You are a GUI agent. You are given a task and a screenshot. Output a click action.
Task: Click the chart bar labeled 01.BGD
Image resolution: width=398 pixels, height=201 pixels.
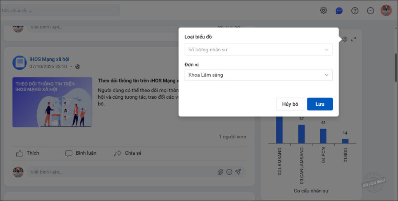click(345, 141)
